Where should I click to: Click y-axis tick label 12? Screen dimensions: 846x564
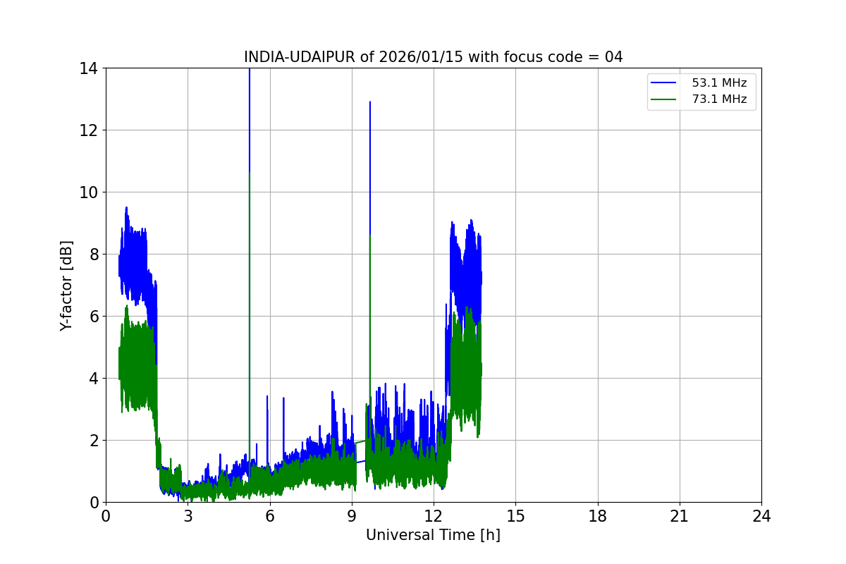[89, 130]
